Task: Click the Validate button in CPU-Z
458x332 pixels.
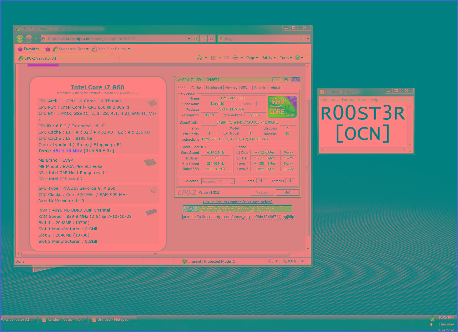Action: click(x=262, y=193)
